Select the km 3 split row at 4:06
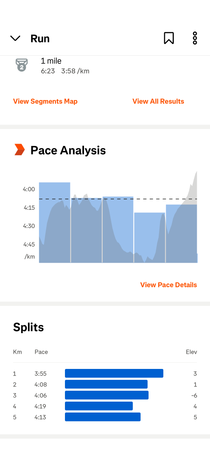The image size is (210, 467). tap(105, 395)
